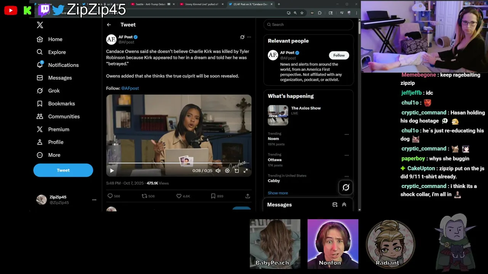Click the BabyPeach guest thumbnail
The image size is (488, 274).
tap(275, 244)
